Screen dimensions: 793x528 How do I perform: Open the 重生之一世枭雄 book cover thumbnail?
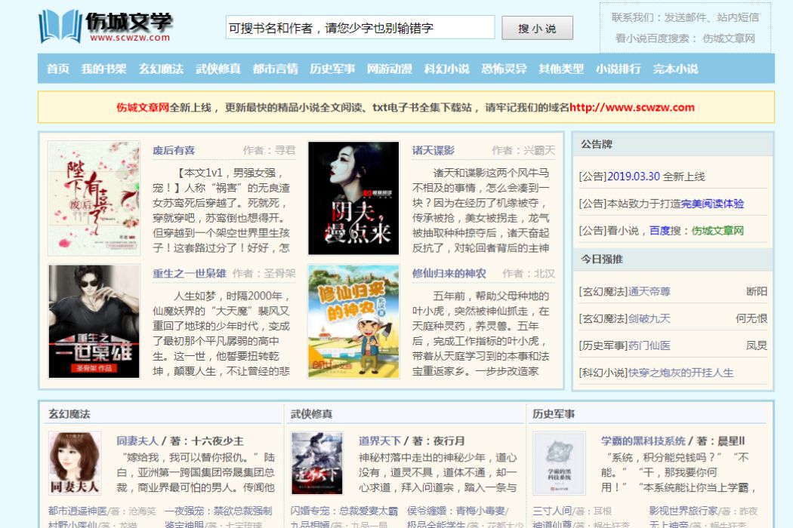click(x=94, y=321)
